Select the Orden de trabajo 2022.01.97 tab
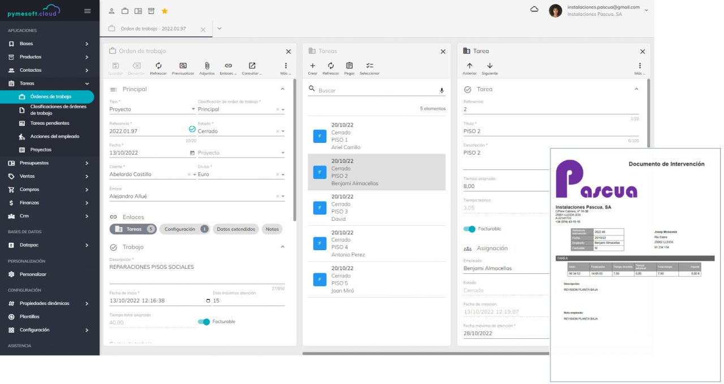Viewport: 724px width, 384px height. coord(153,29)
